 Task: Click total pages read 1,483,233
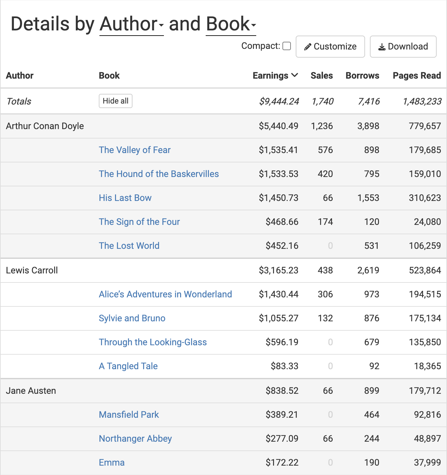422,101
